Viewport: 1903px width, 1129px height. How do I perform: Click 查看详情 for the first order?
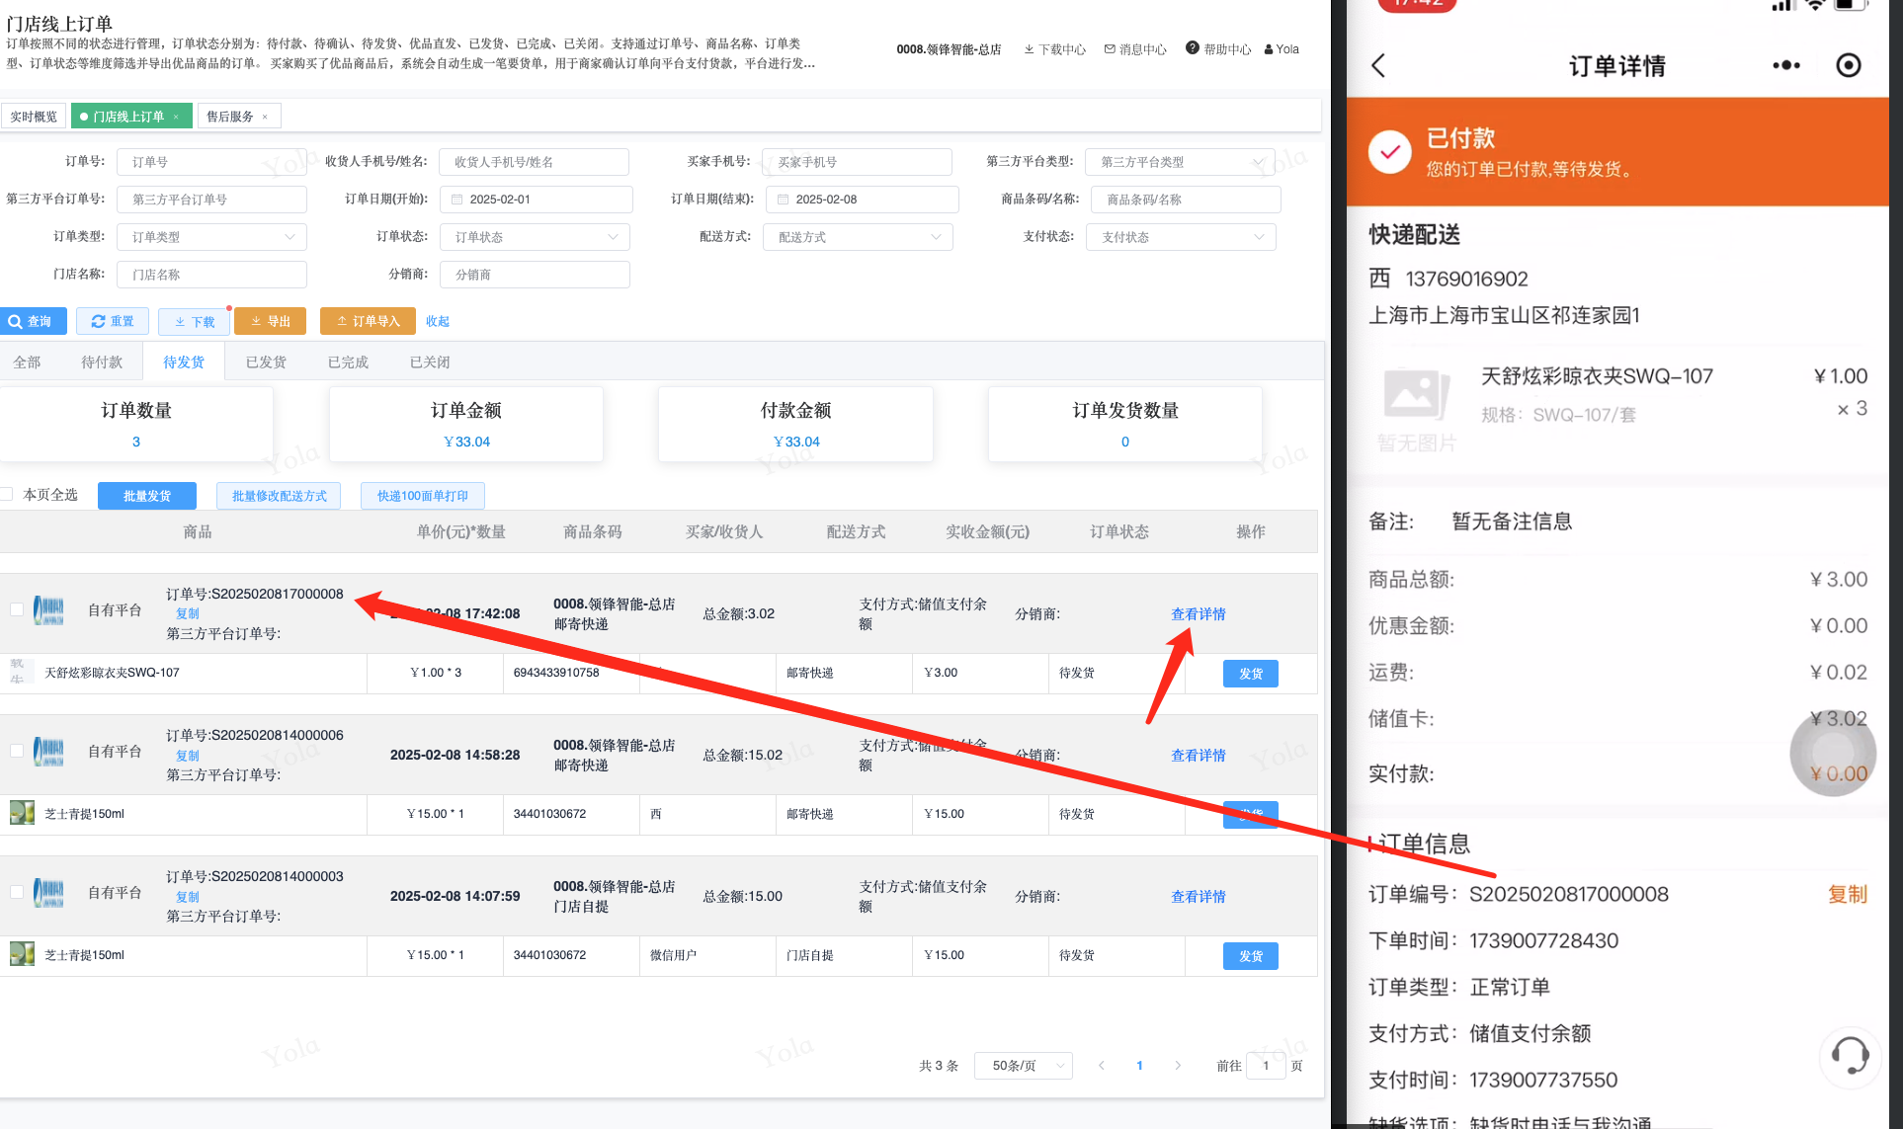[1198, 614]
